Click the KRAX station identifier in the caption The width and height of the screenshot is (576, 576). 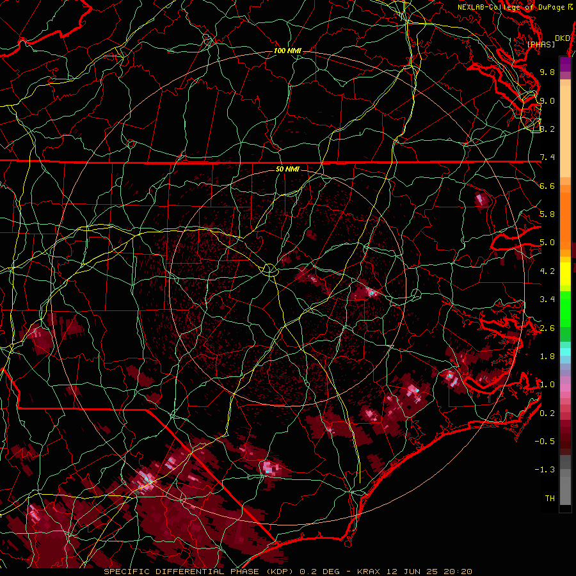(x=369, y=572)
